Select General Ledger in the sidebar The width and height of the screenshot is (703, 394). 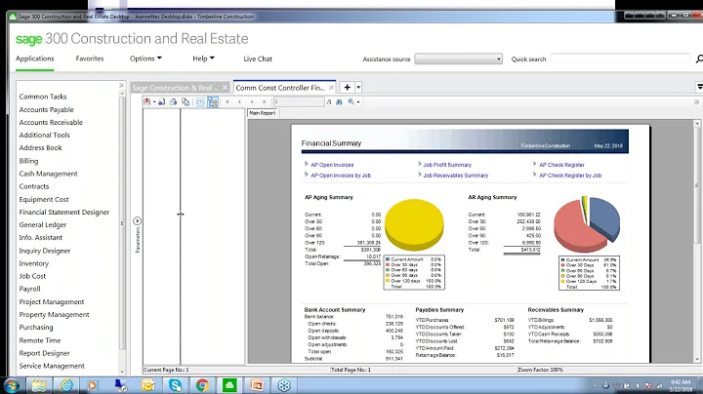[x=43, y=224]
